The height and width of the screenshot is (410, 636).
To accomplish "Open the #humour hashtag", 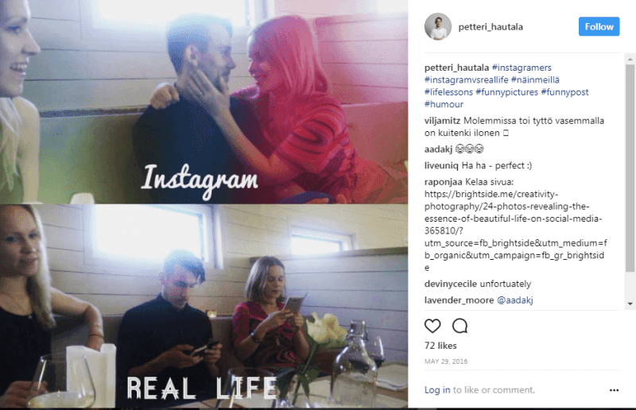I will click(444, 104).
